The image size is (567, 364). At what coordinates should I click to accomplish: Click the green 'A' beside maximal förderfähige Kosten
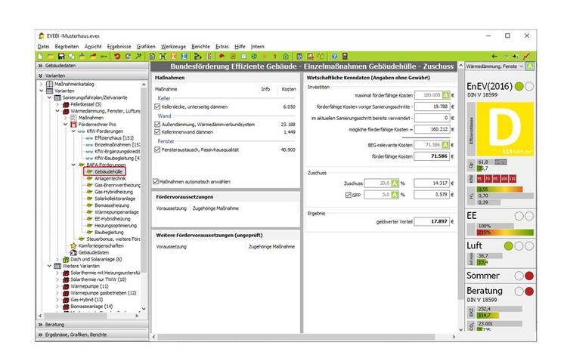[446, 95]
